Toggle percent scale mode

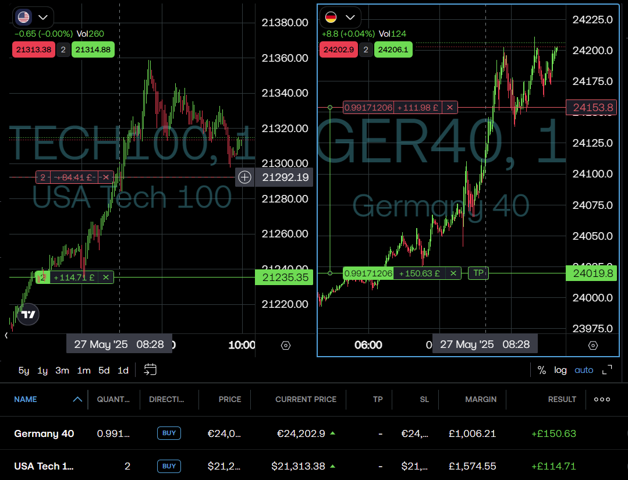541,370
